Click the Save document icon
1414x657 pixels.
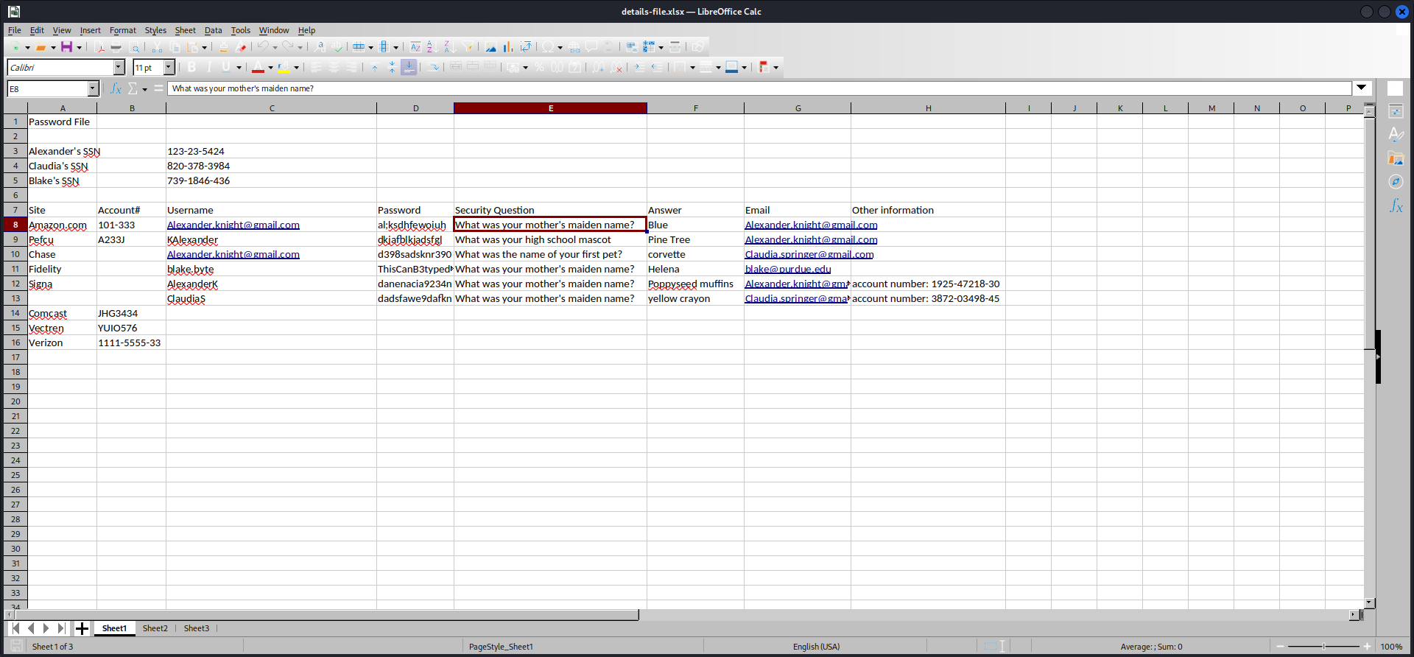click(66, 47)
